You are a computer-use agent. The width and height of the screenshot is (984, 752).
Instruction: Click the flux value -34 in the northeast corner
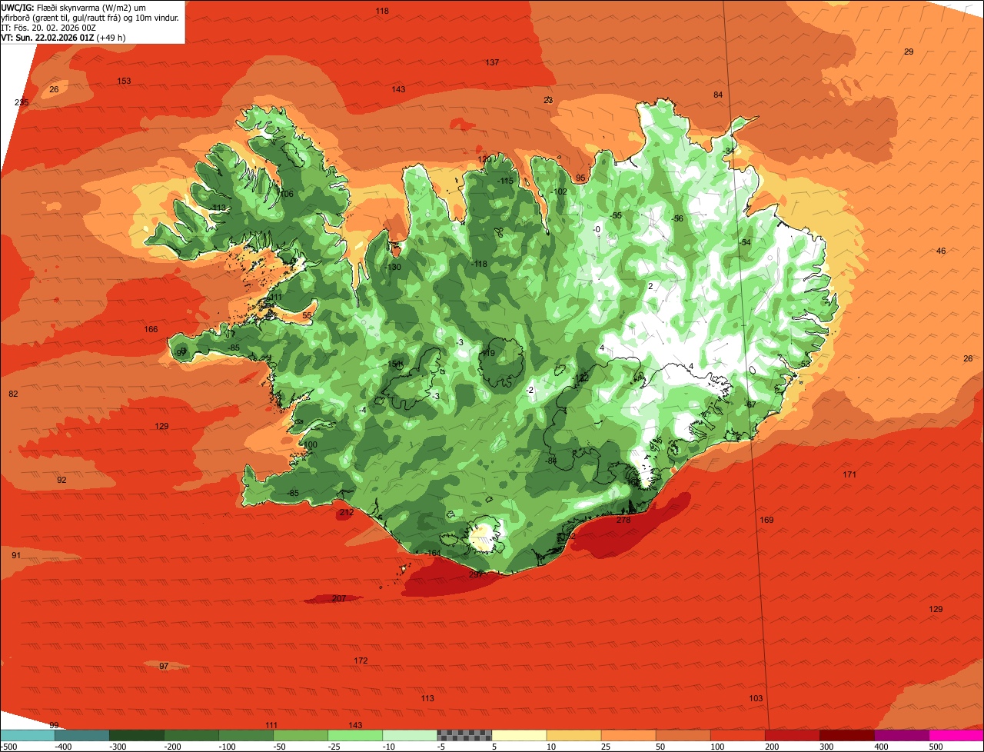coord(728,151)
